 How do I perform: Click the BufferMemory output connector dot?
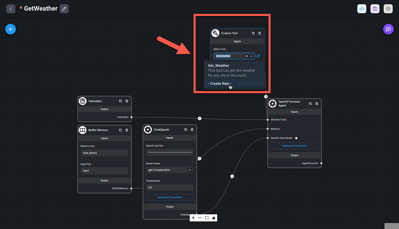click(131, 188)
